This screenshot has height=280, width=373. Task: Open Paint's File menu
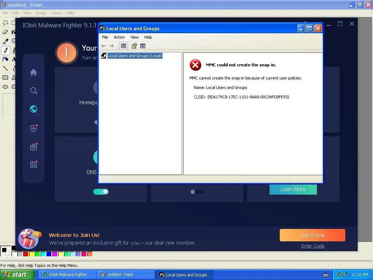[x=5, y=13]
